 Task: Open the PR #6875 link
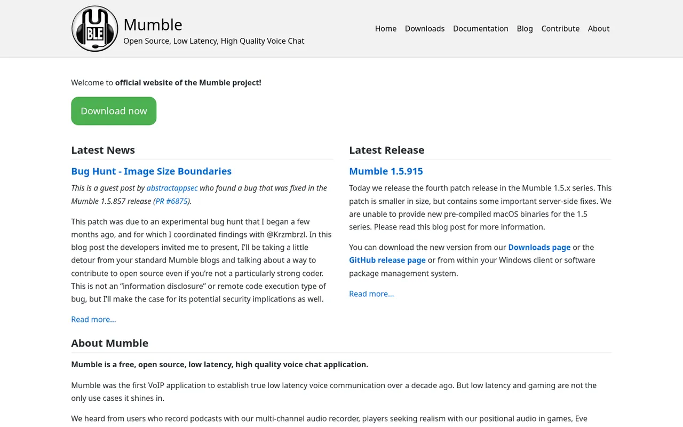171,201
